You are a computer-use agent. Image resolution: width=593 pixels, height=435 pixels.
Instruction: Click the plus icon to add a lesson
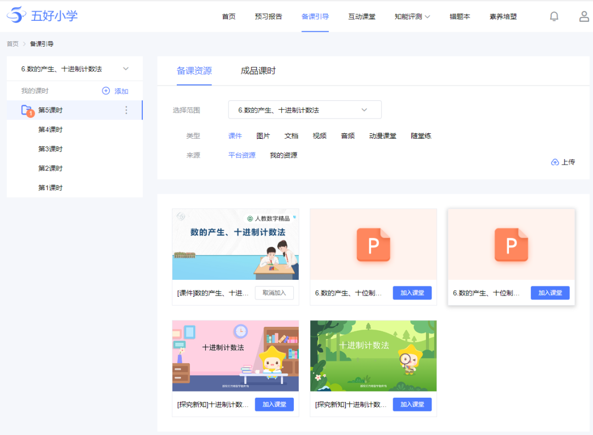pyautogui.click(x=106, y=91)
